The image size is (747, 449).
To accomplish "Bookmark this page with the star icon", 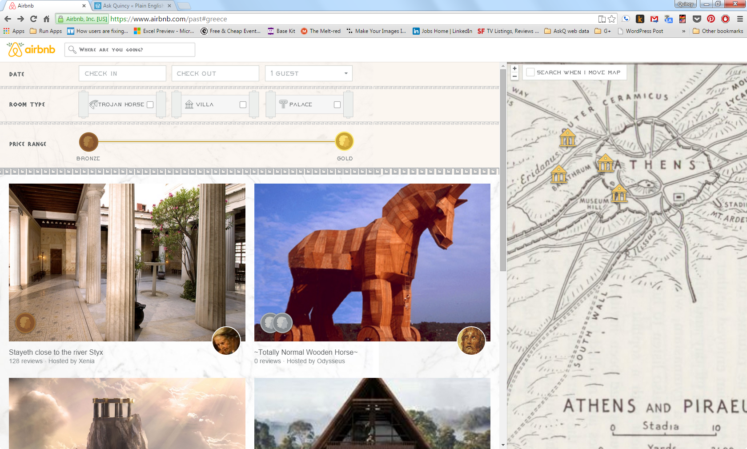I will click(x=612, y=19).
